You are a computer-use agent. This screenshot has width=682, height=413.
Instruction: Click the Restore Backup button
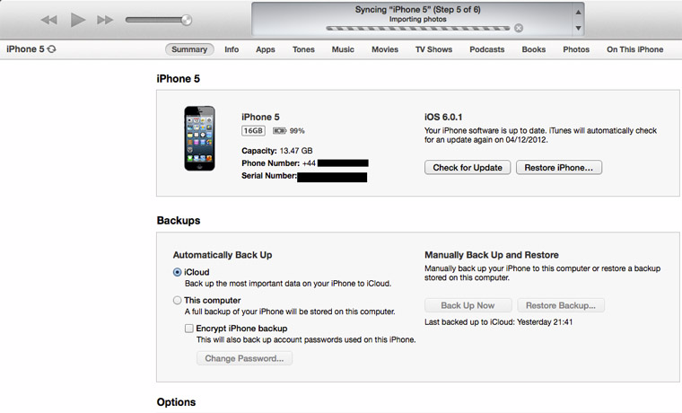click(561, 305)
